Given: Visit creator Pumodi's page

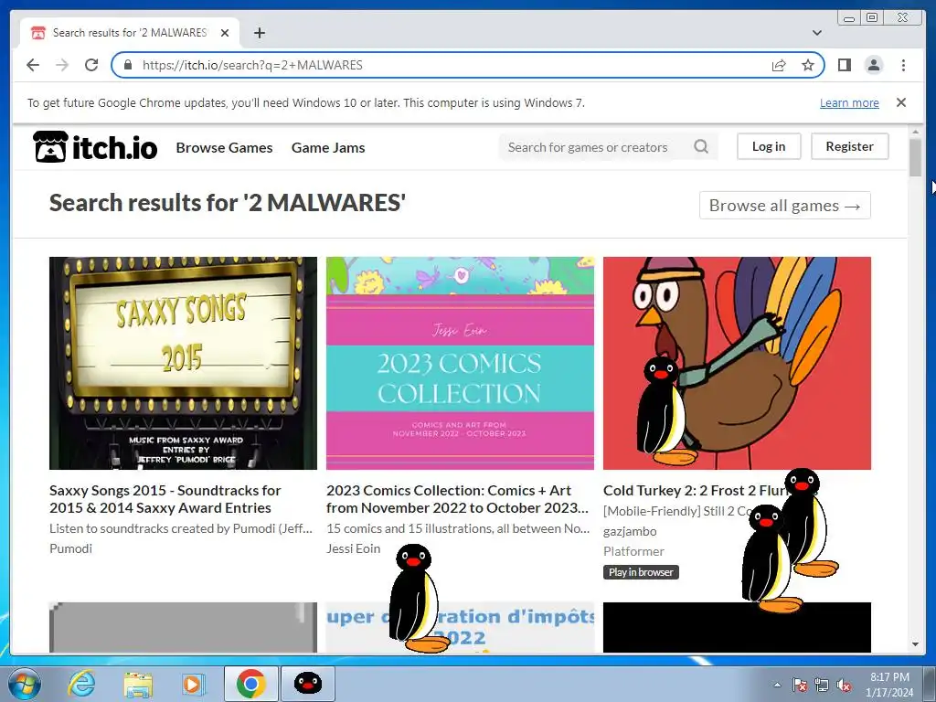Looking at the screenshot, I should tap(70, 548).
